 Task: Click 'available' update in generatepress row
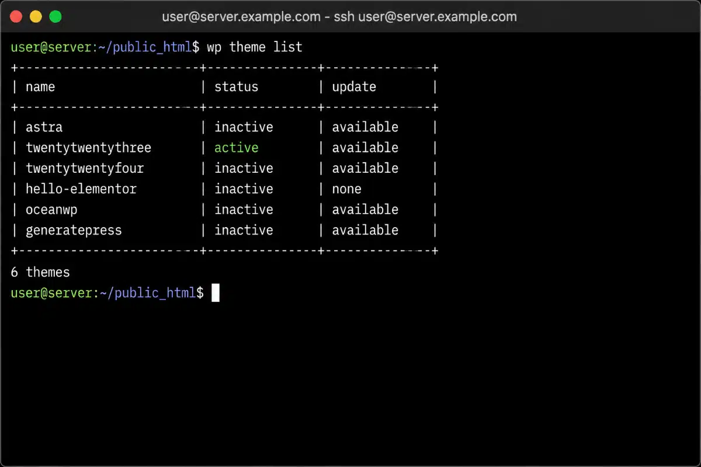pyautogui.click(x=365, y=230)
